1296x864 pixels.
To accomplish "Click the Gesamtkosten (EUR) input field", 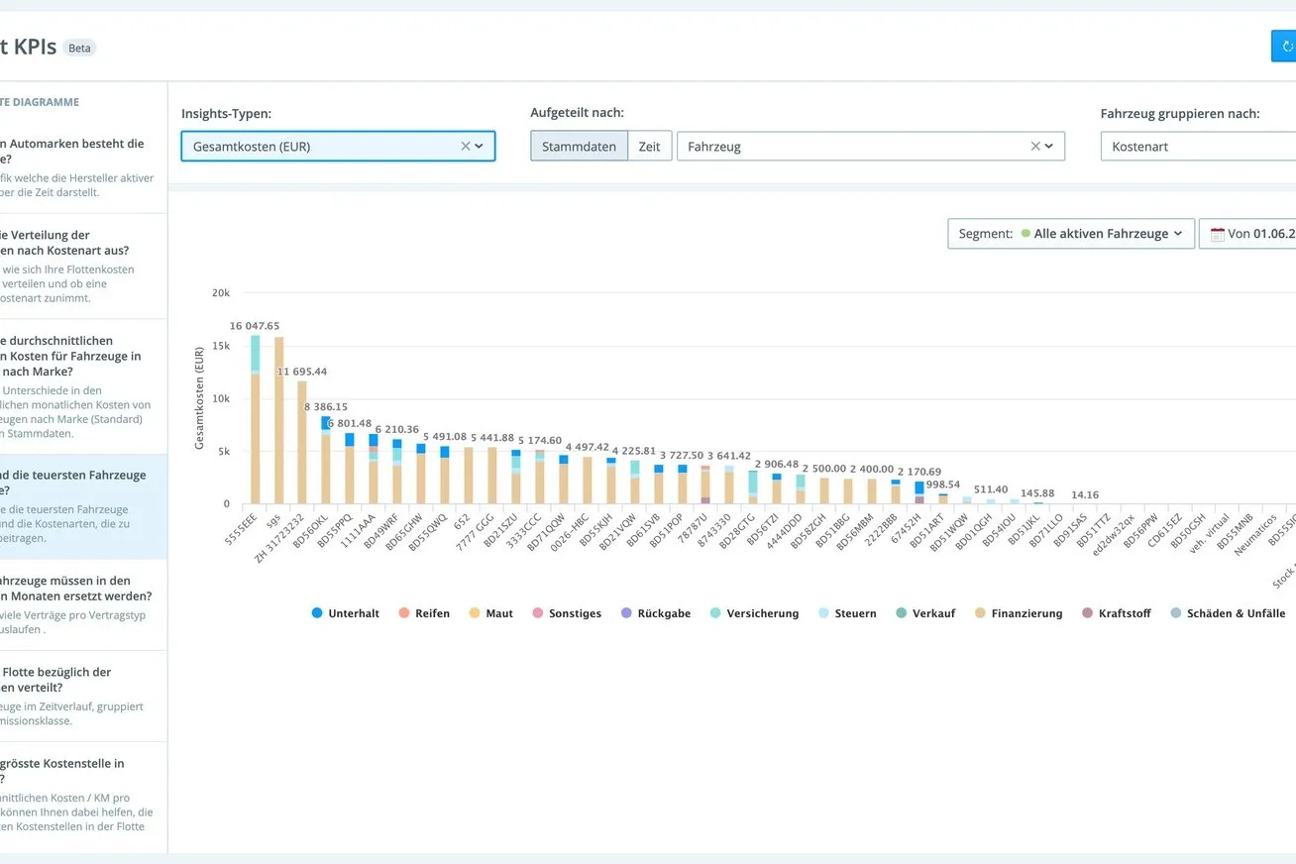I will pyautogui.click(x=338, y=147).
